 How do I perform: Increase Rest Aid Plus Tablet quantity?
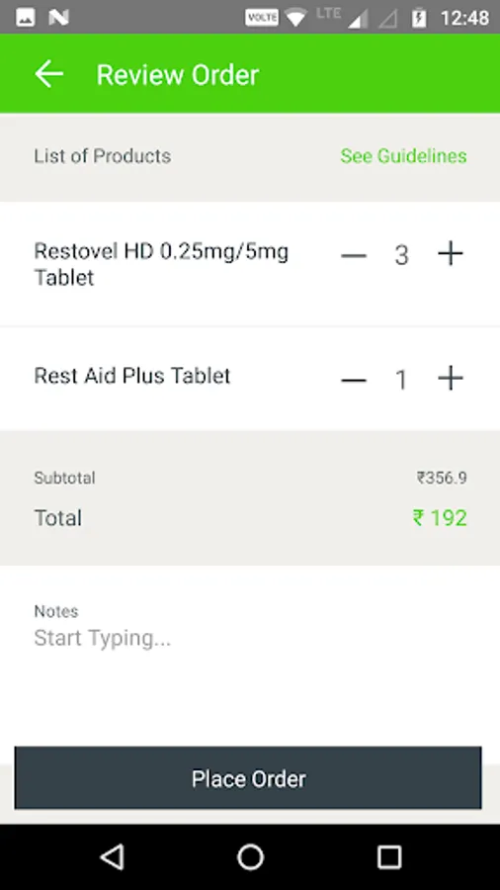point(451,378)
